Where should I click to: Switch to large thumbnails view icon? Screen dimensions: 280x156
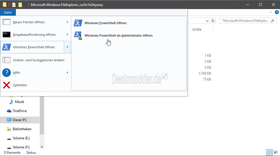(x=276, y=152)
